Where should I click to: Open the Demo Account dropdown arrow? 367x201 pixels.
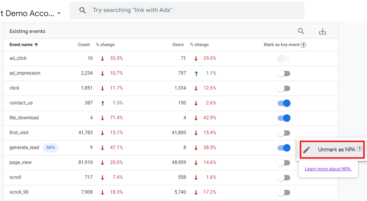click(x=59, y=13)
